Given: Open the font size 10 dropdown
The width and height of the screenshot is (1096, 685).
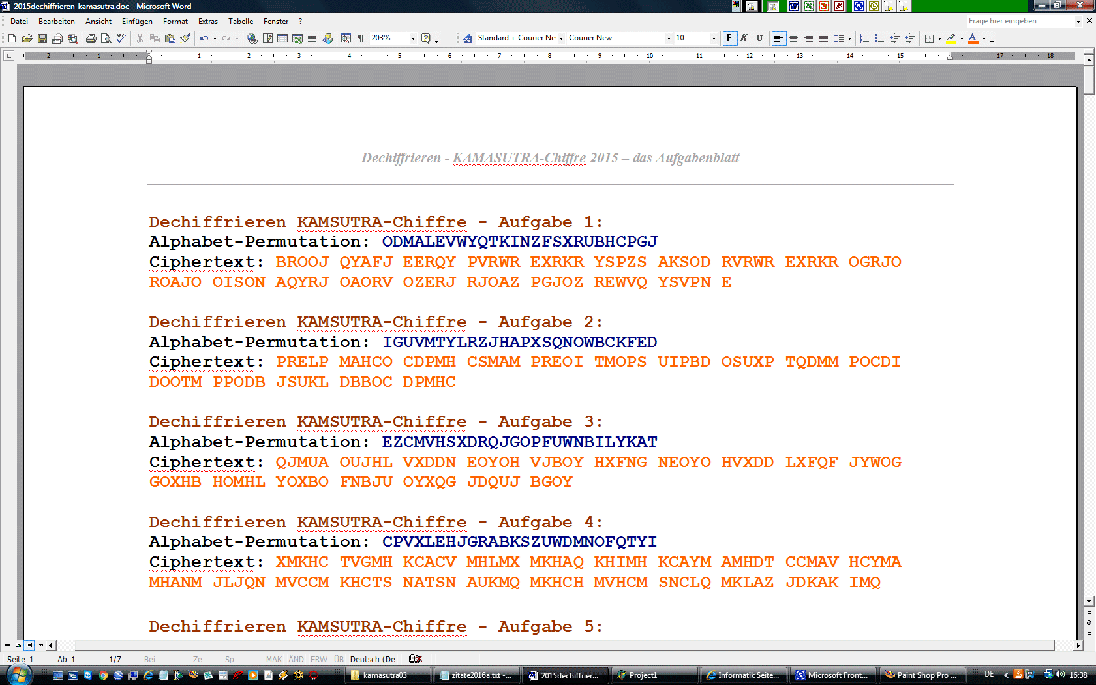Looking at the screenshot, I should coord(714,38).
